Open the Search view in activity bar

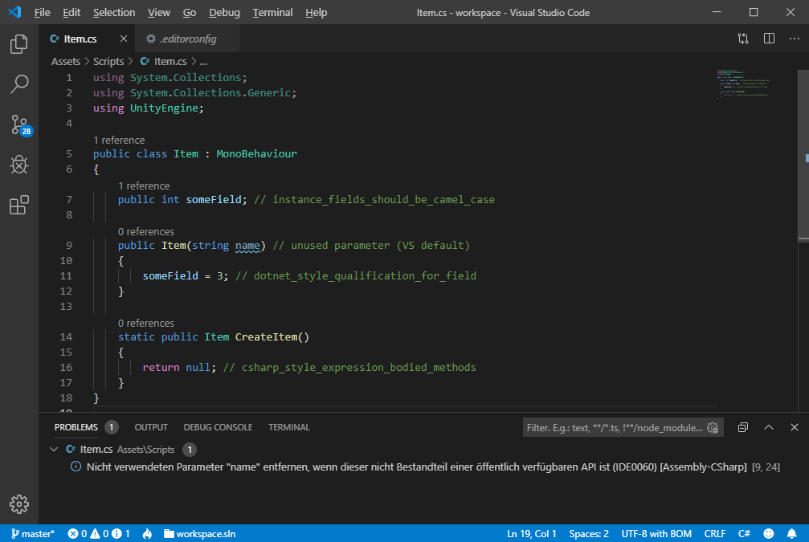19,84
